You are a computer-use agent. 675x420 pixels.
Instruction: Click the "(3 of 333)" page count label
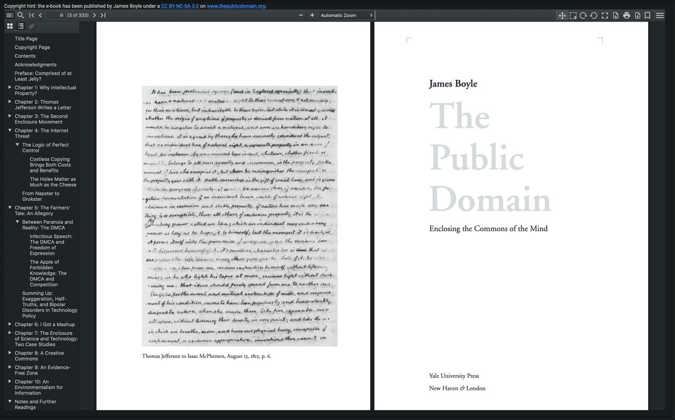click(78, 15)
